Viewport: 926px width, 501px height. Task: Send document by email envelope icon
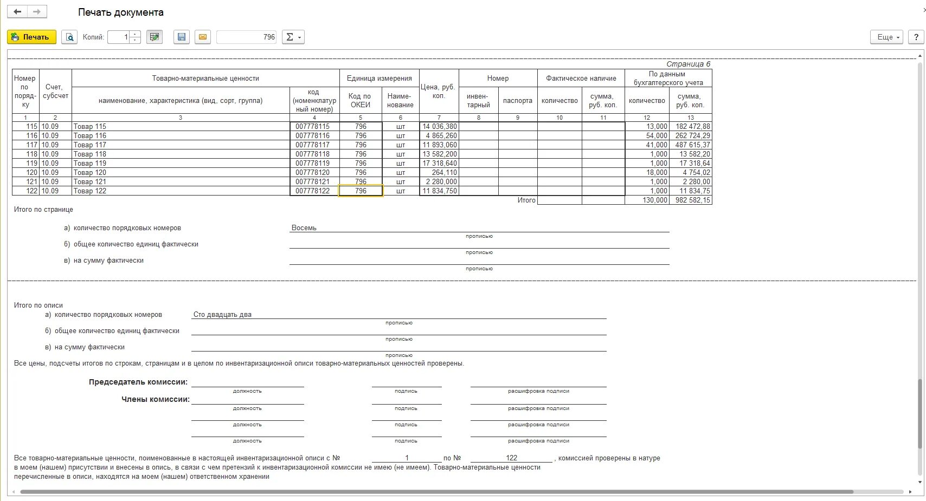[x=203, y=37]
